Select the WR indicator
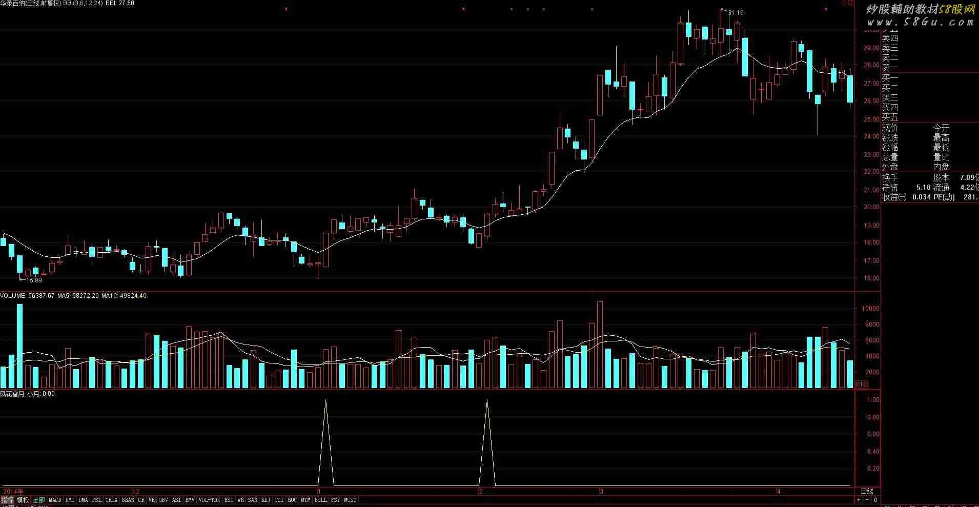This screenshot has width=979, height=507. pos(240,500)
